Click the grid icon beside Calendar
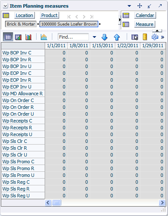The height and width of the screenshot is (216, 168). point(126,15)
